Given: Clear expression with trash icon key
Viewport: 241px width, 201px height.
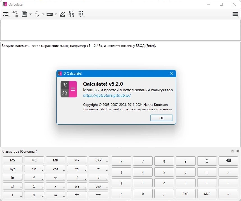Looking at the screenshot, I should 207,161.
